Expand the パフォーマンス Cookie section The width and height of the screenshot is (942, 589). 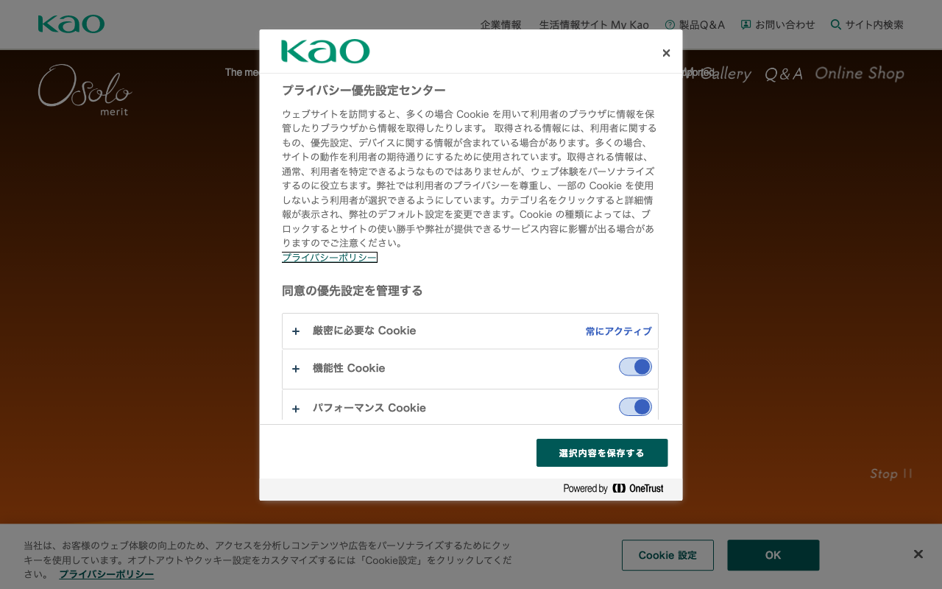pos(296,409)
